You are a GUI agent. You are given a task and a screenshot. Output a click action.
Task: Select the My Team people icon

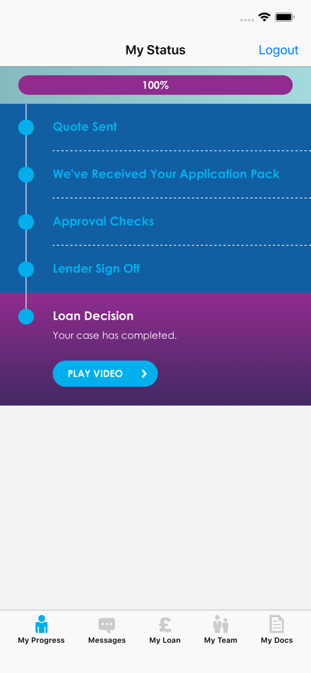[x=221, y=624]
